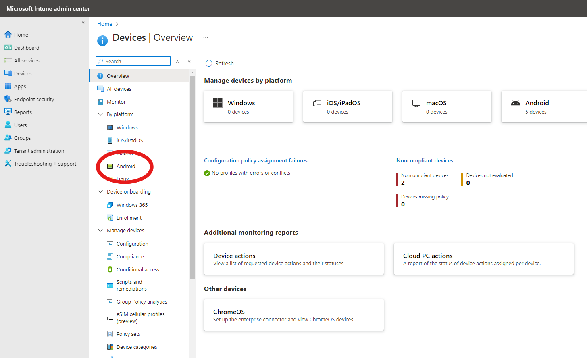Open the Users person icon
Viewport: 587px width, 358px height.
click(8, 125)
